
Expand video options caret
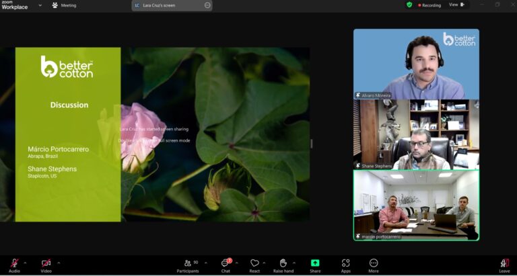click(59, 263)
